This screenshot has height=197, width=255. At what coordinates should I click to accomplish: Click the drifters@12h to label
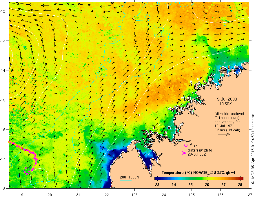[x=200, y=150]
